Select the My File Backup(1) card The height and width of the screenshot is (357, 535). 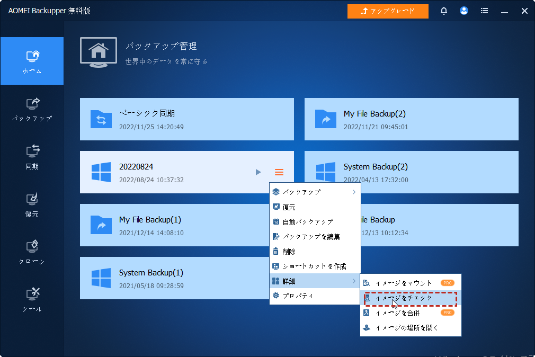pyautogui.click(x=174, y=225)
